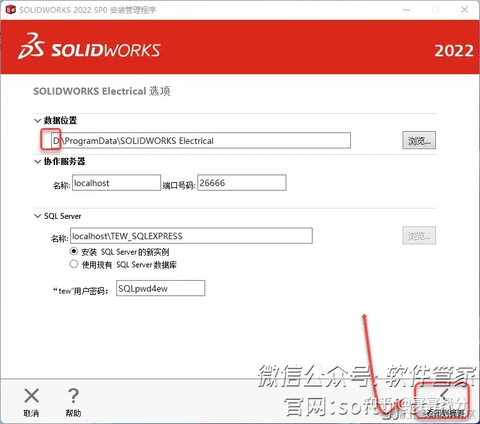Click the 'SOLIDWORKS Electrical 选项' heading

(x=102, y=91)
